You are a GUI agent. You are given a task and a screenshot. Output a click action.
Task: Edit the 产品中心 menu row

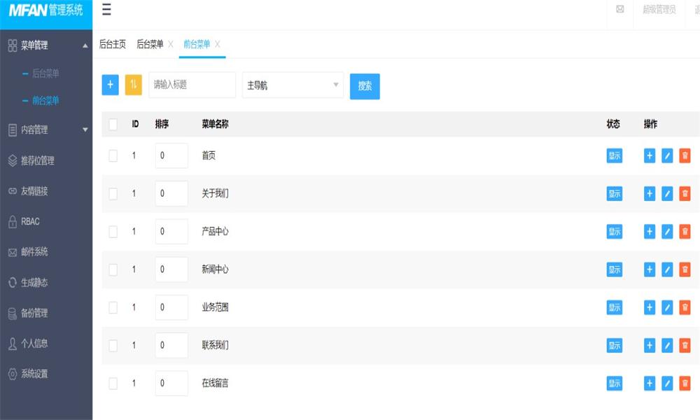[x=667, y=232]
